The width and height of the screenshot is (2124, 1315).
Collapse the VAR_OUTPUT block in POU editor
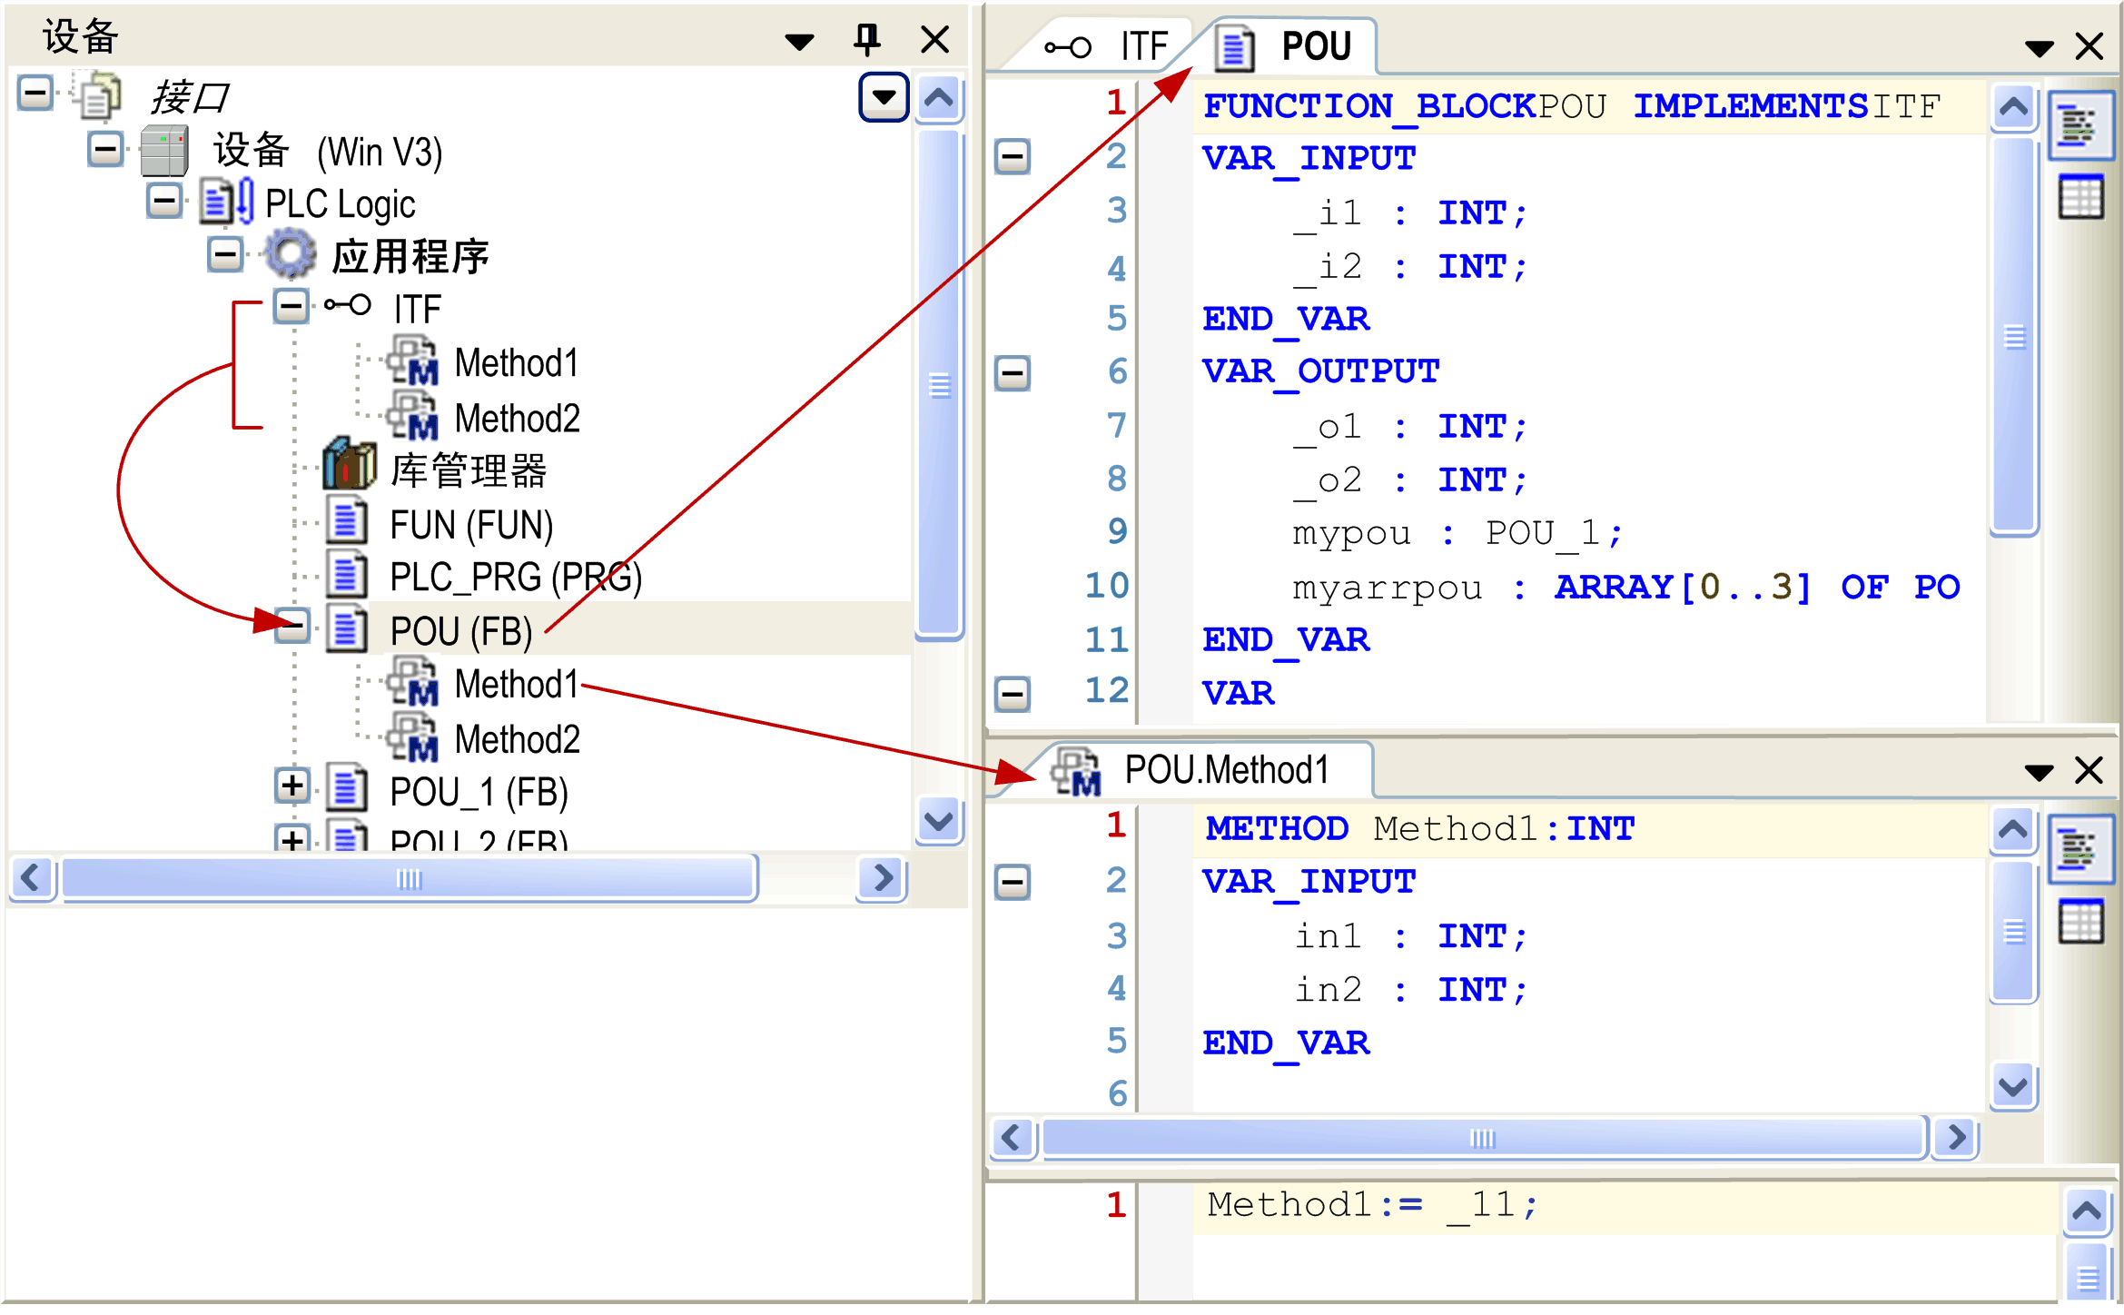point(1012,372)
